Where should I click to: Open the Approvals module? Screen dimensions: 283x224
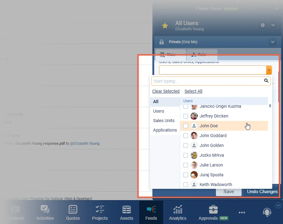(213, 213)
